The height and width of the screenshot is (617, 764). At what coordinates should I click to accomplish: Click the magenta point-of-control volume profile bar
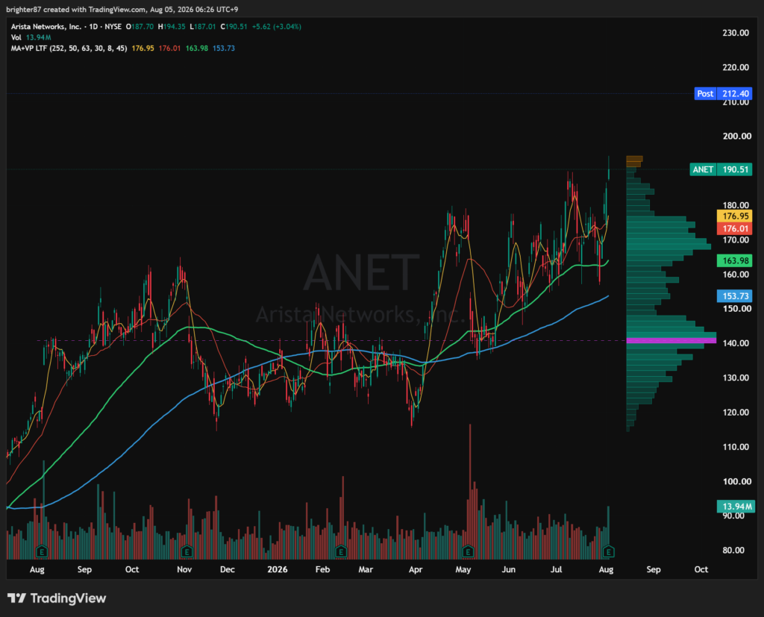[x=671, y=341]
